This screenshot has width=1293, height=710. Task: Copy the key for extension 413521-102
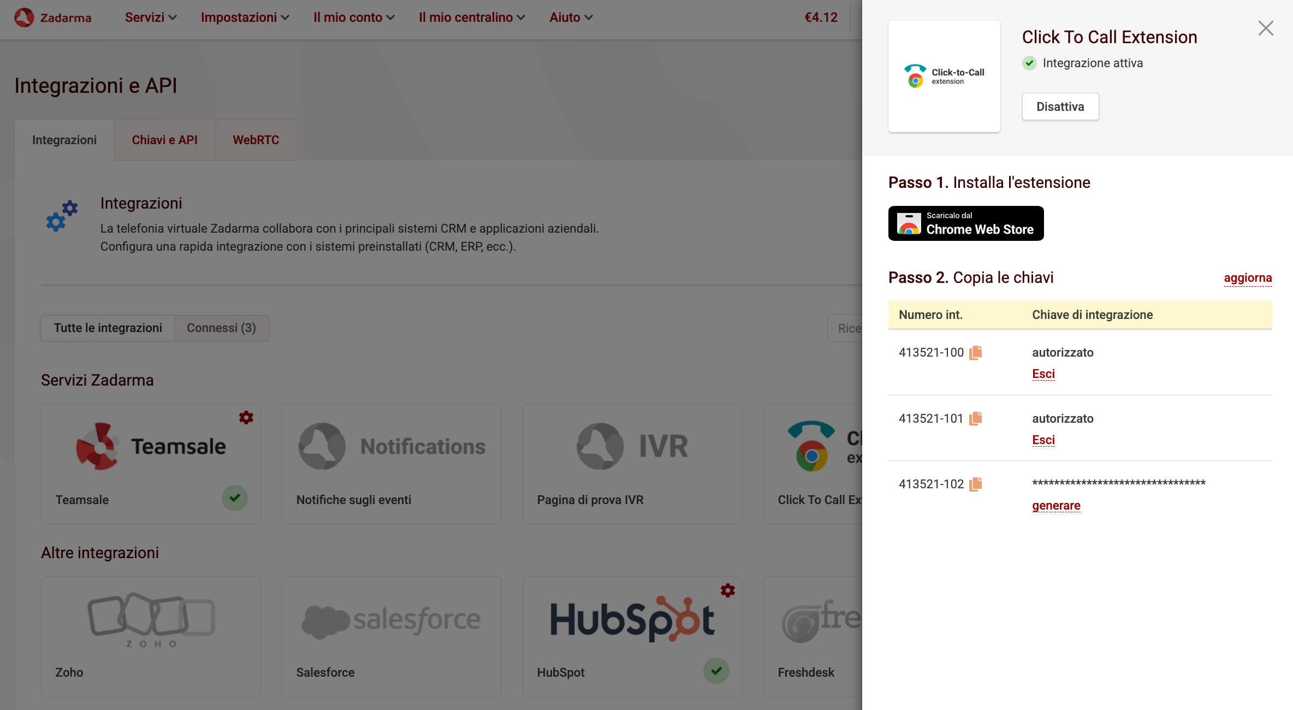(x=975, y=484)
